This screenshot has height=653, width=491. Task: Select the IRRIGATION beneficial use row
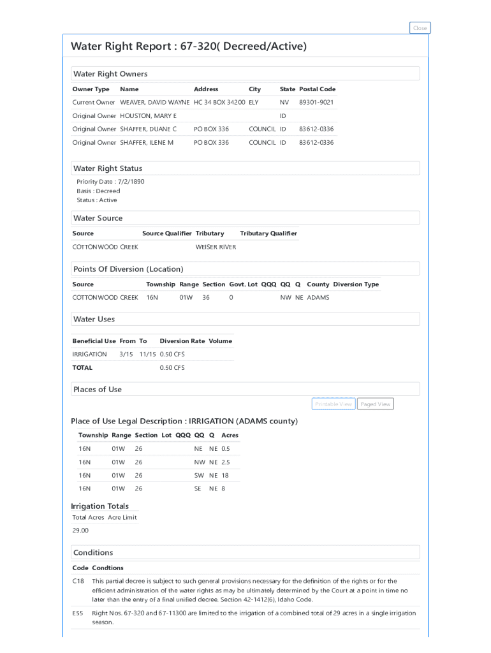[x=90, y=355]
